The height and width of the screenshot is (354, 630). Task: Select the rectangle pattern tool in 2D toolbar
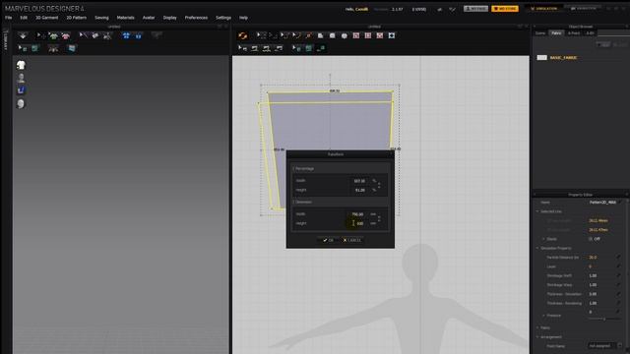pos(333,35)
